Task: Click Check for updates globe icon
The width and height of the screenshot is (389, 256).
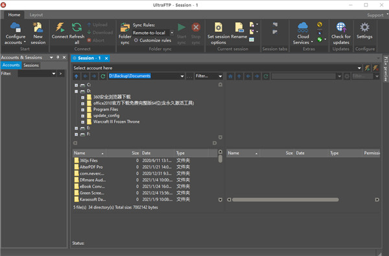Action: coord(341,27)
